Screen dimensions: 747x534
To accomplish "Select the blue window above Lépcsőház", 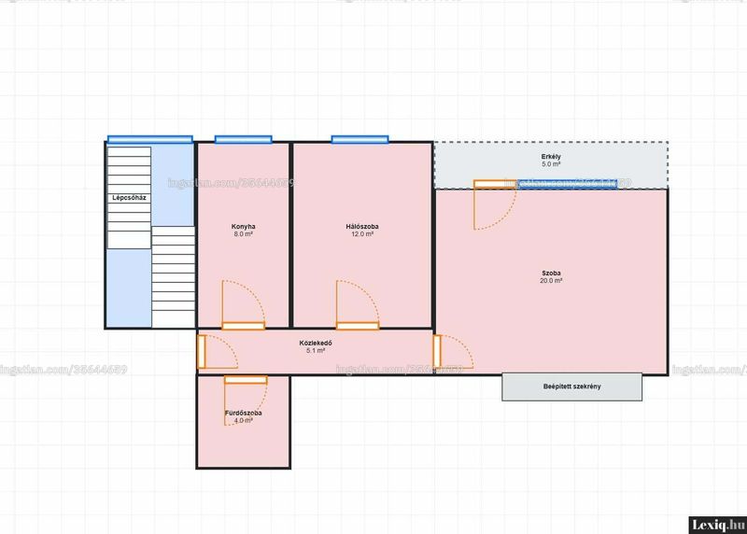I will [150, 140].
